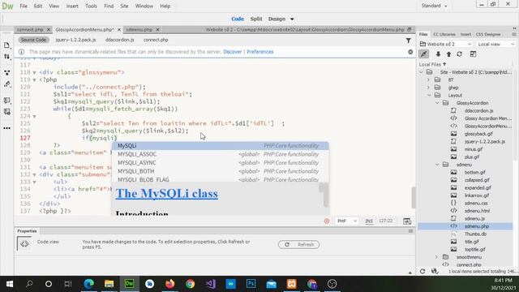This screenshot has width=519, height=292.
Task: Switch to Code view
Action: 238,19
